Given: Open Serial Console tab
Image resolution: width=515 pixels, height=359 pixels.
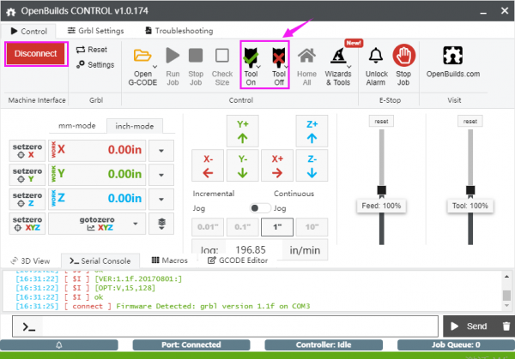Looking at the screenshot, I should pos(100,261).
